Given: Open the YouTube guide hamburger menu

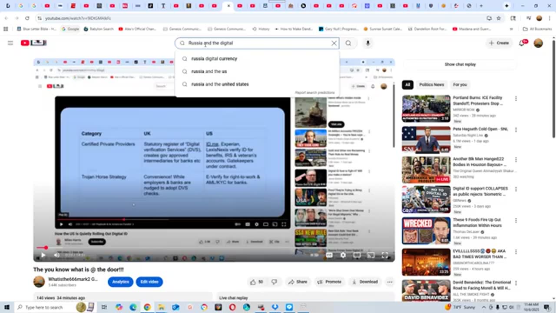Looking at the screenshot, I should coord(10,43).
